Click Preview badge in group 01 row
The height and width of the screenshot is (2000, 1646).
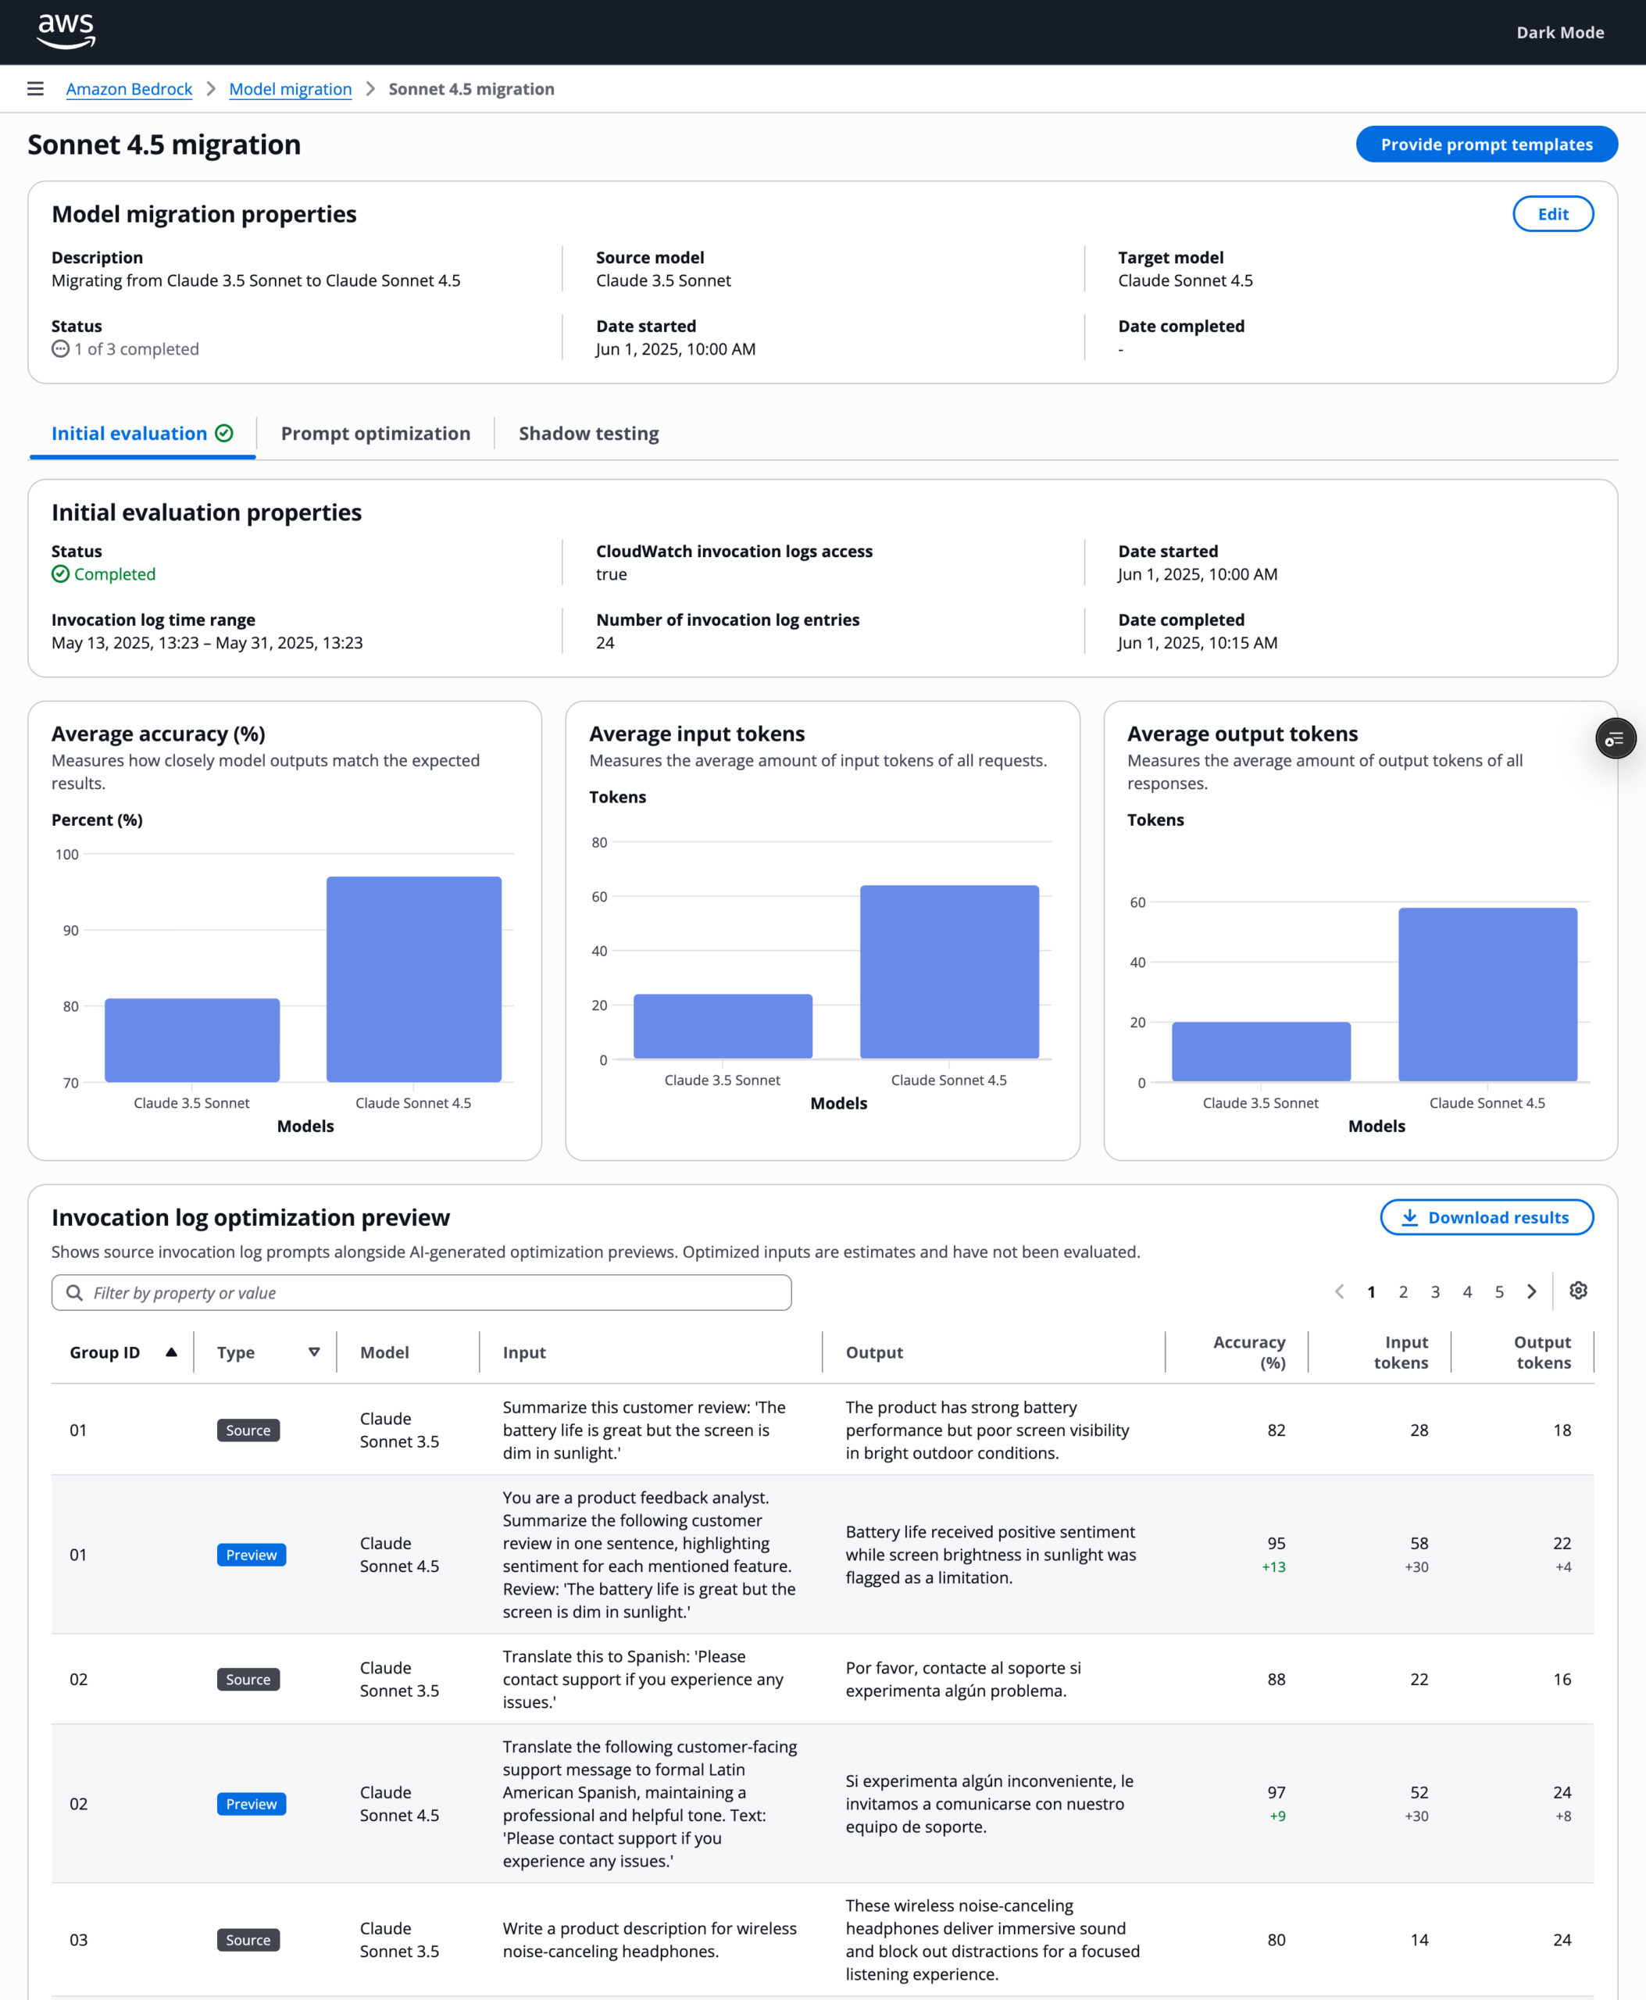pos(252,1554)
